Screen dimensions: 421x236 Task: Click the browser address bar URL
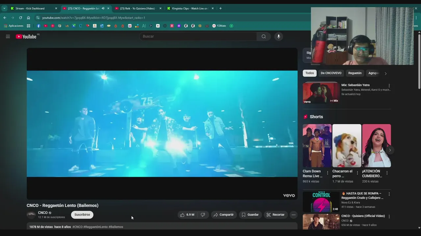pos(94,18)
